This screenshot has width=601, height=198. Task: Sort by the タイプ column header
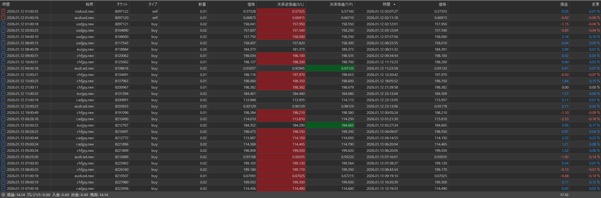pos(153,4)
